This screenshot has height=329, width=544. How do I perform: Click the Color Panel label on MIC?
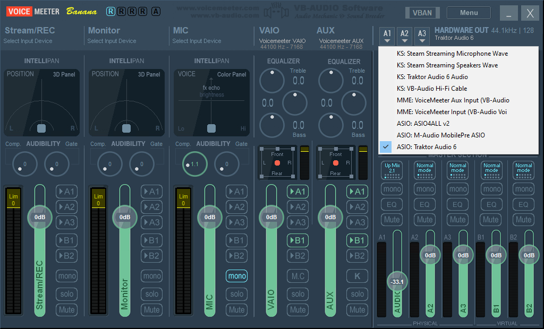coord(232,74)
